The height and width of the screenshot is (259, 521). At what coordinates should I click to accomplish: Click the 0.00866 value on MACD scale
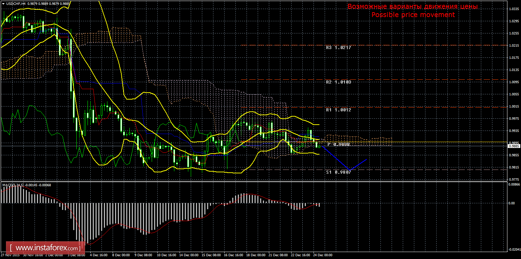[x=513, y=185]
